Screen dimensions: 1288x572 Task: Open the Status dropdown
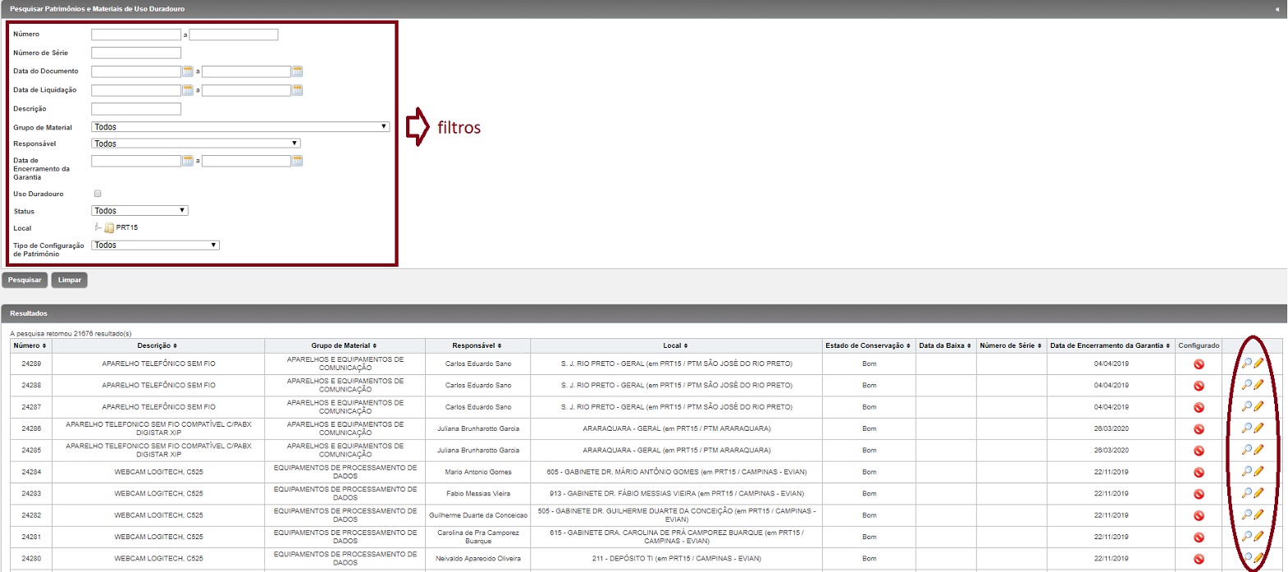click(x=139, y=211)
